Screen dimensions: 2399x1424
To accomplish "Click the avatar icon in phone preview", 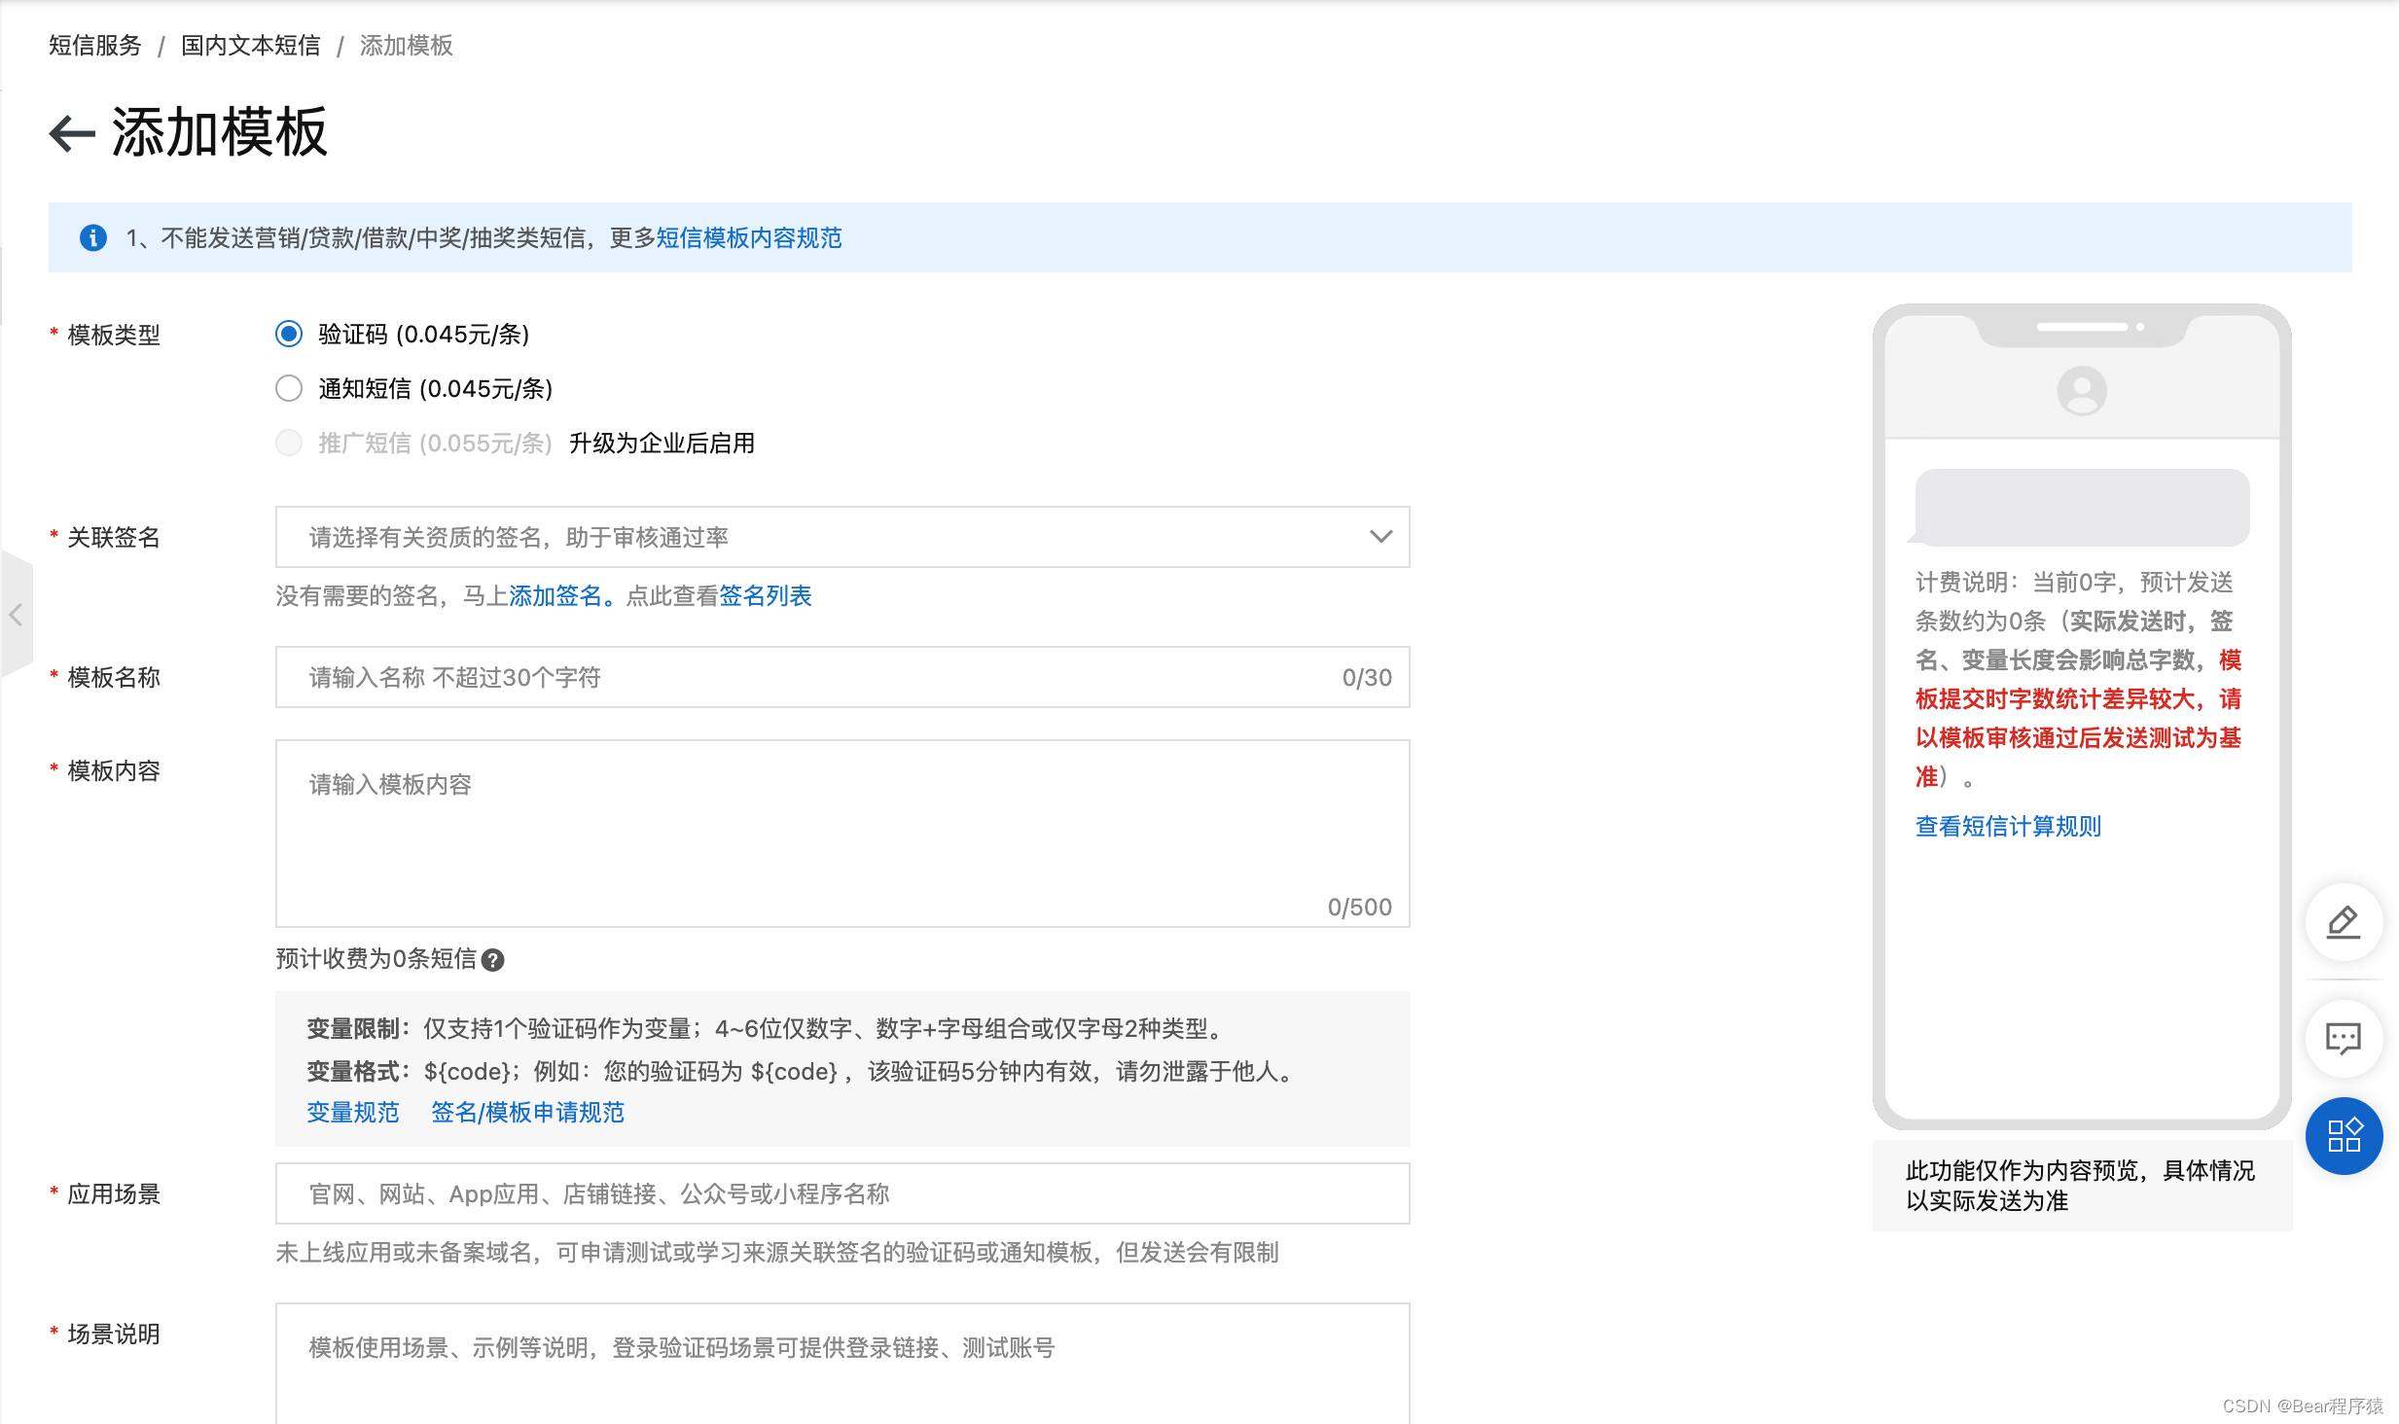I will [x=2081, y=390].
